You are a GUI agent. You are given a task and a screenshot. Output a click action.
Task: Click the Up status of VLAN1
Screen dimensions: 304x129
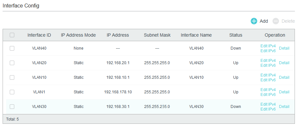coord(236,92)
